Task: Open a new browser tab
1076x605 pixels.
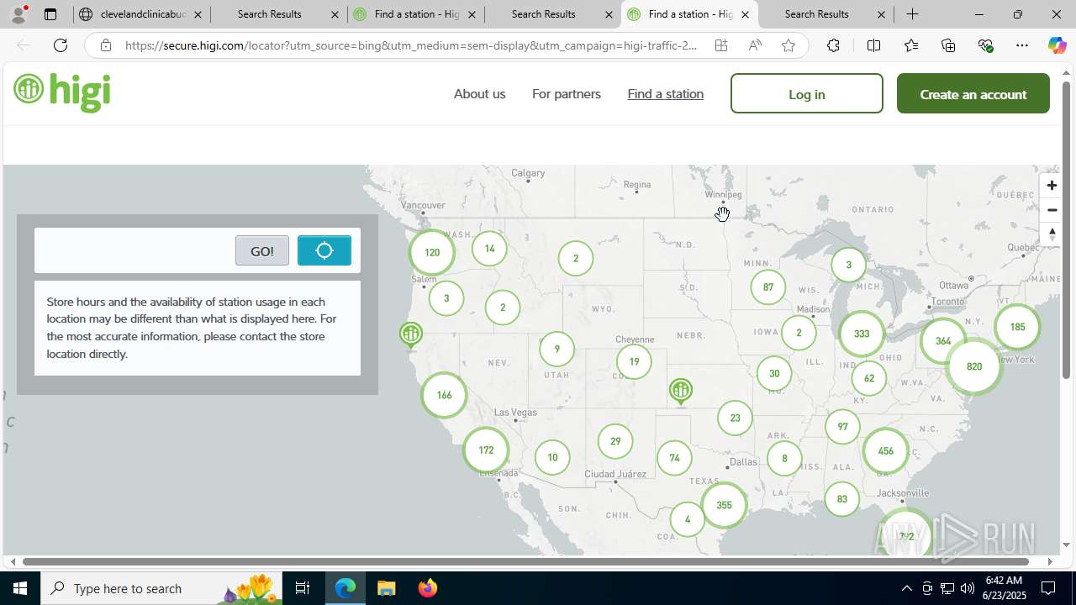Action: pos(912,14)
